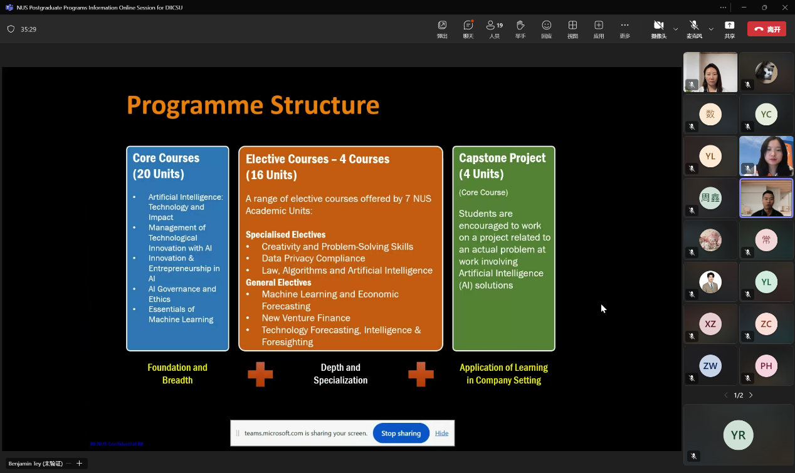Open the More actions menu
This screenshot has height=473, width=795.
624,28
